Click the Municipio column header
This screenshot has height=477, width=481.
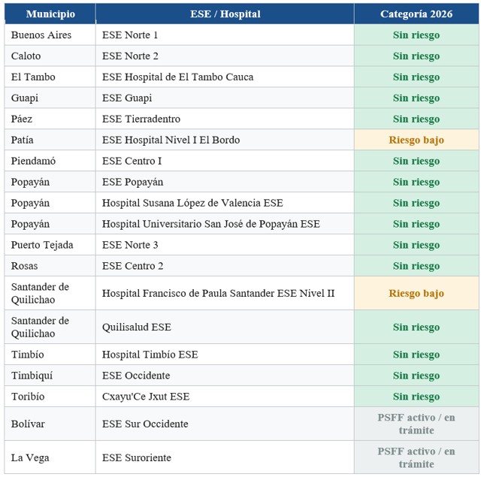click(x=50, y=14)
